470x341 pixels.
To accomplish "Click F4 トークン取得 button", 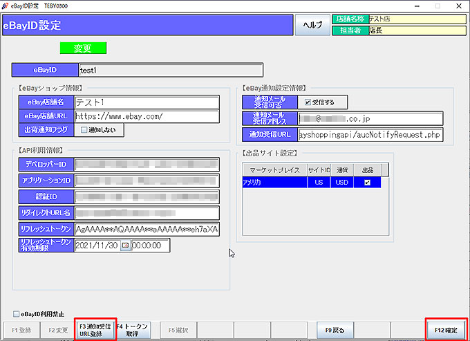I will pyautogui.click(x=132, y=329).
